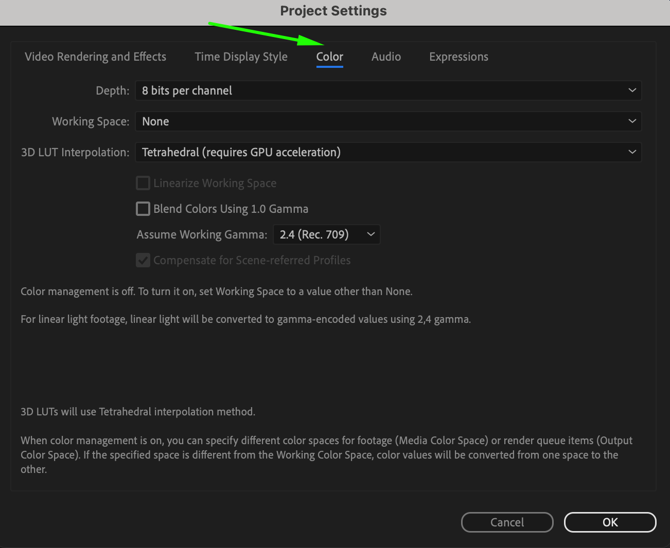Click the Depth label
The image size is (670, 548).
[x=113, y=90]
